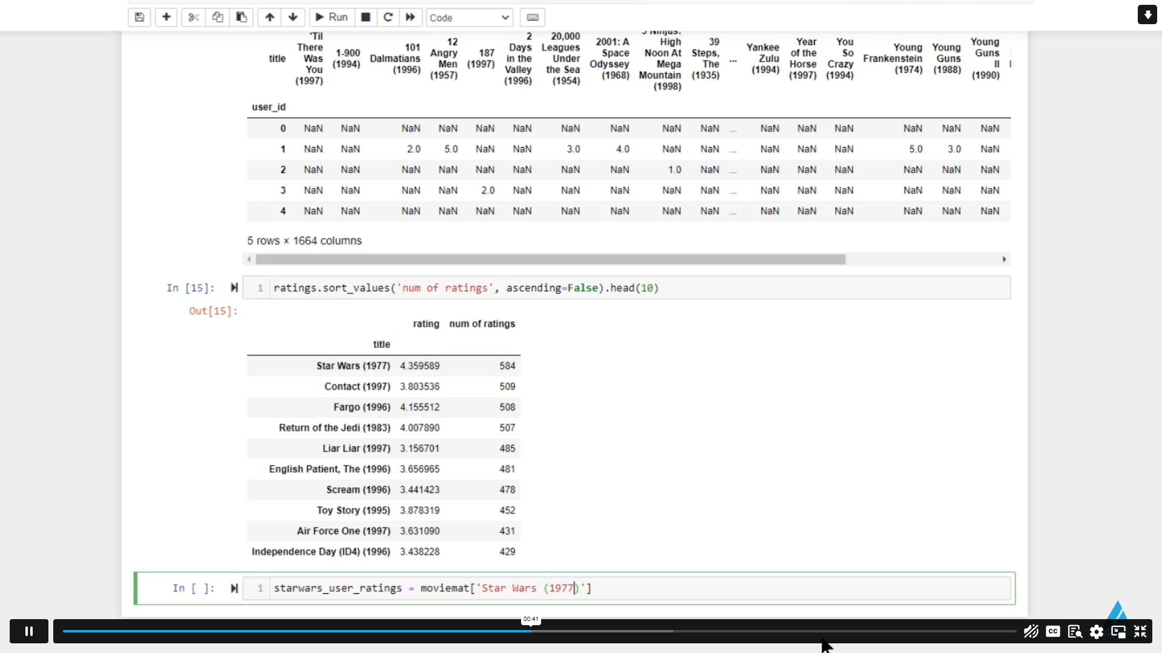Interrupt the kernel
1162x653 pixels.
click(366, 18)
